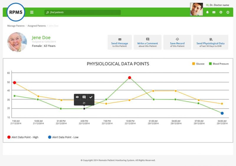
Task: Open the hamburger menu icon
Action: click(x=32, y=12)
